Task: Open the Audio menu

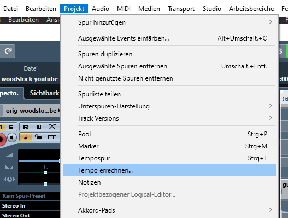Action: (101, 9)
